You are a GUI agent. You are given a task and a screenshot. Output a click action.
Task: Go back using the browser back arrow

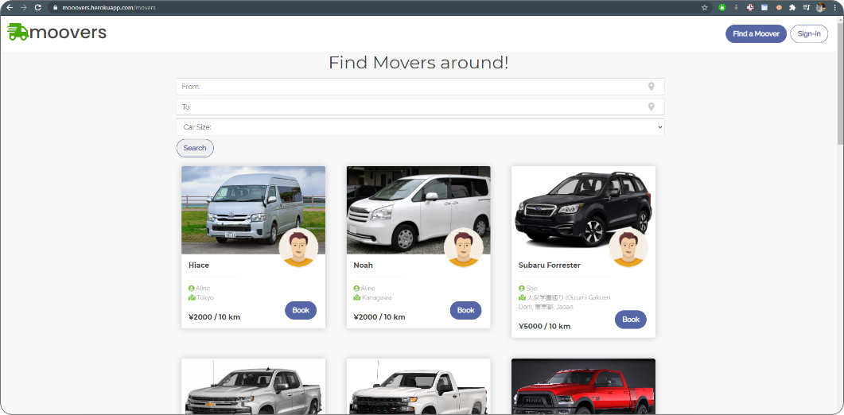pos(10,7)
